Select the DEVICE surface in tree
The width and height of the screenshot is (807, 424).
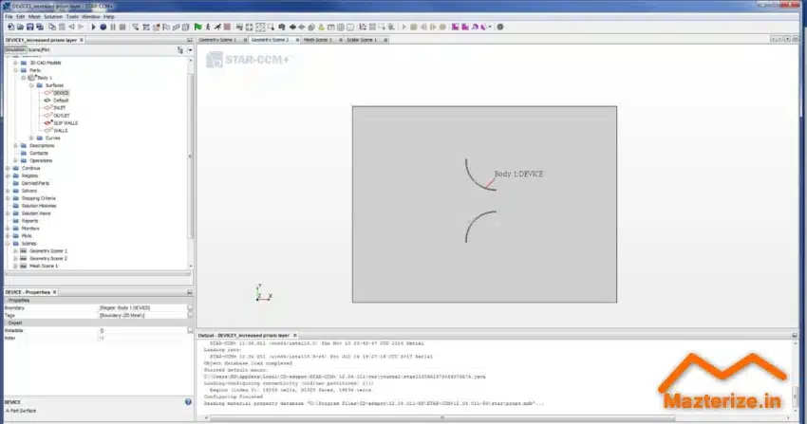(61, 93)
